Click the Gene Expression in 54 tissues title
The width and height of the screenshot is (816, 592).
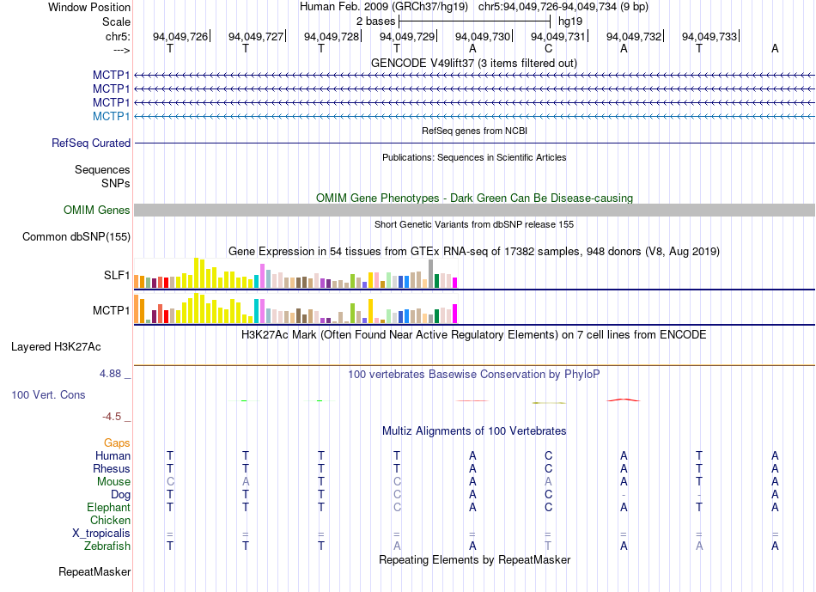click(x=474, y=252)
